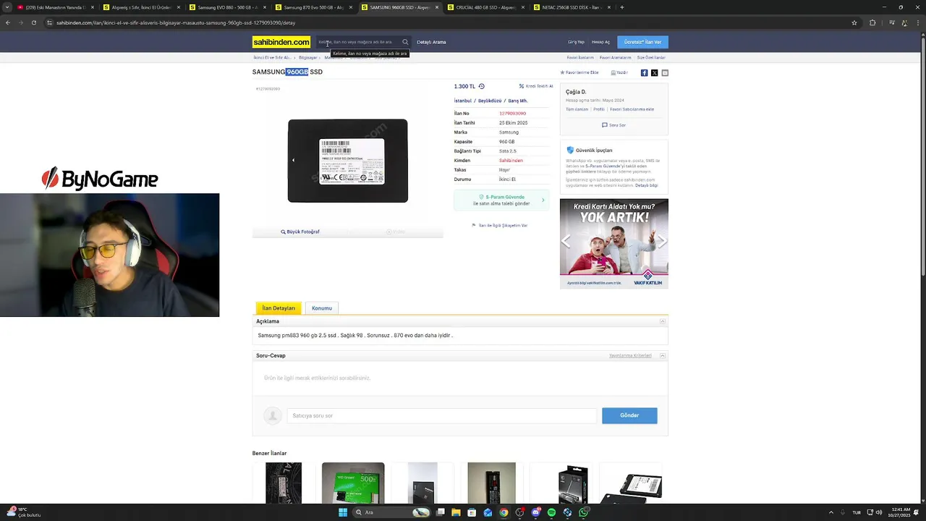Image resolution: width=926 pixels, height=521 pixels.
Task: Click İstanbul location link
Action: [x=462, y=101]
